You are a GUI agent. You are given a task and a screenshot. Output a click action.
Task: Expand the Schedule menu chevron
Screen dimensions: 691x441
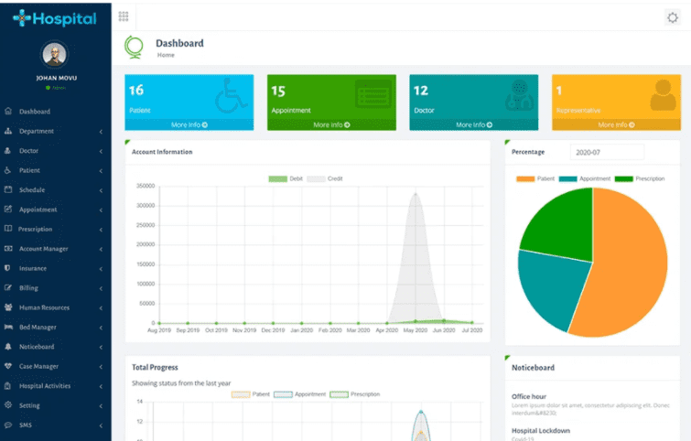(101, 190)
